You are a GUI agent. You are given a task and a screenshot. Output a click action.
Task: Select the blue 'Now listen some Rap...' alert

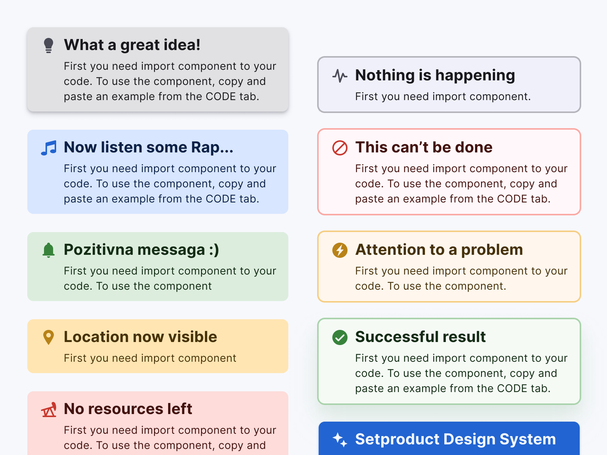pyautogui.click(x=157, y=172)
